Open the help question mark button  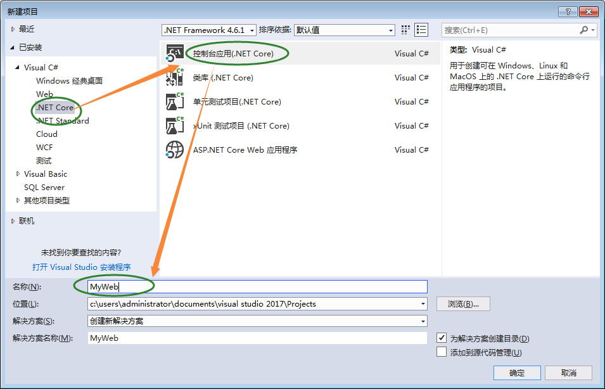click(568, 12)
